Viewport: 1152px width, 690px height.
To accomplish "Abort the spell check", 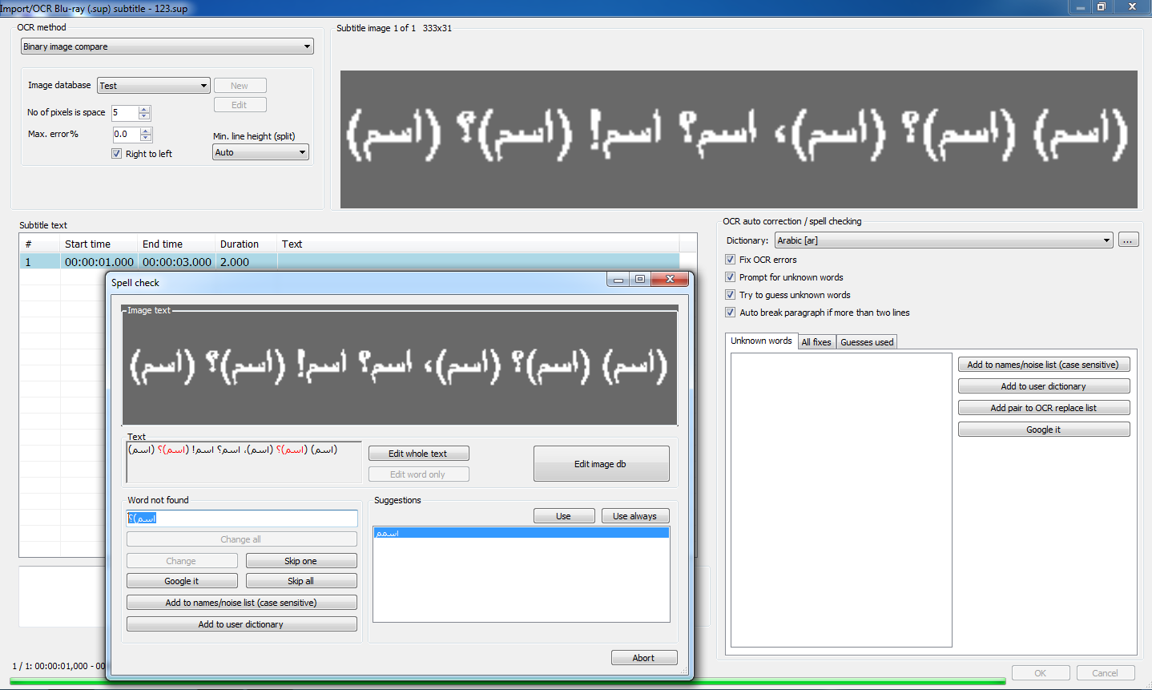I will (644, 657).
